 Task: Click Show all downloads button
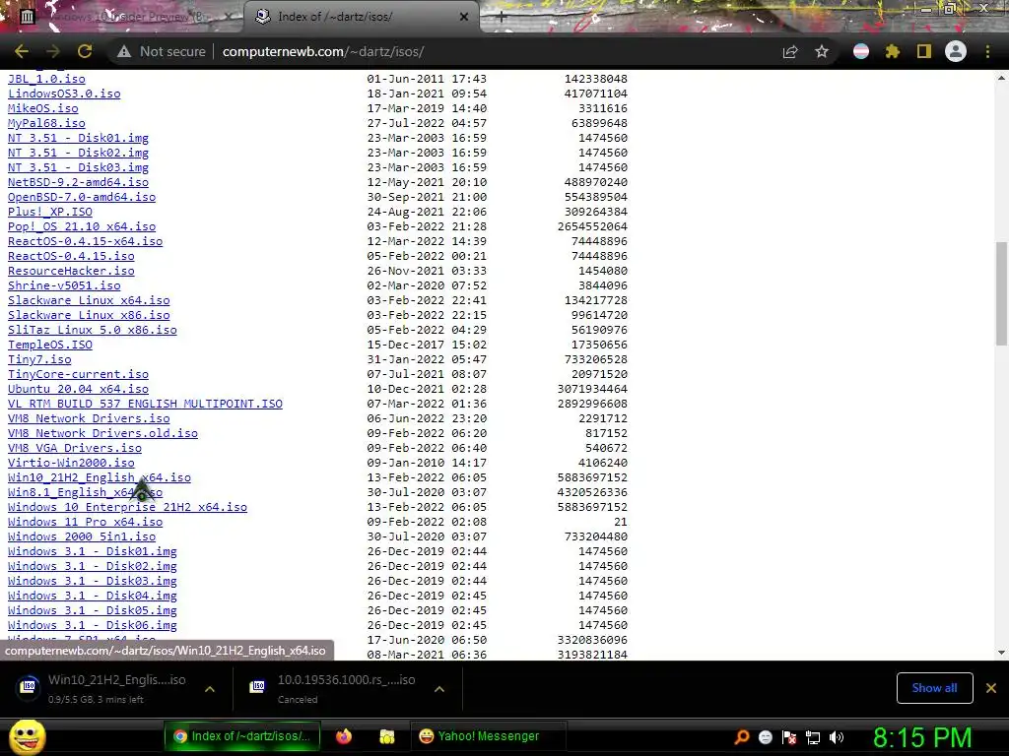coord(934,688)
